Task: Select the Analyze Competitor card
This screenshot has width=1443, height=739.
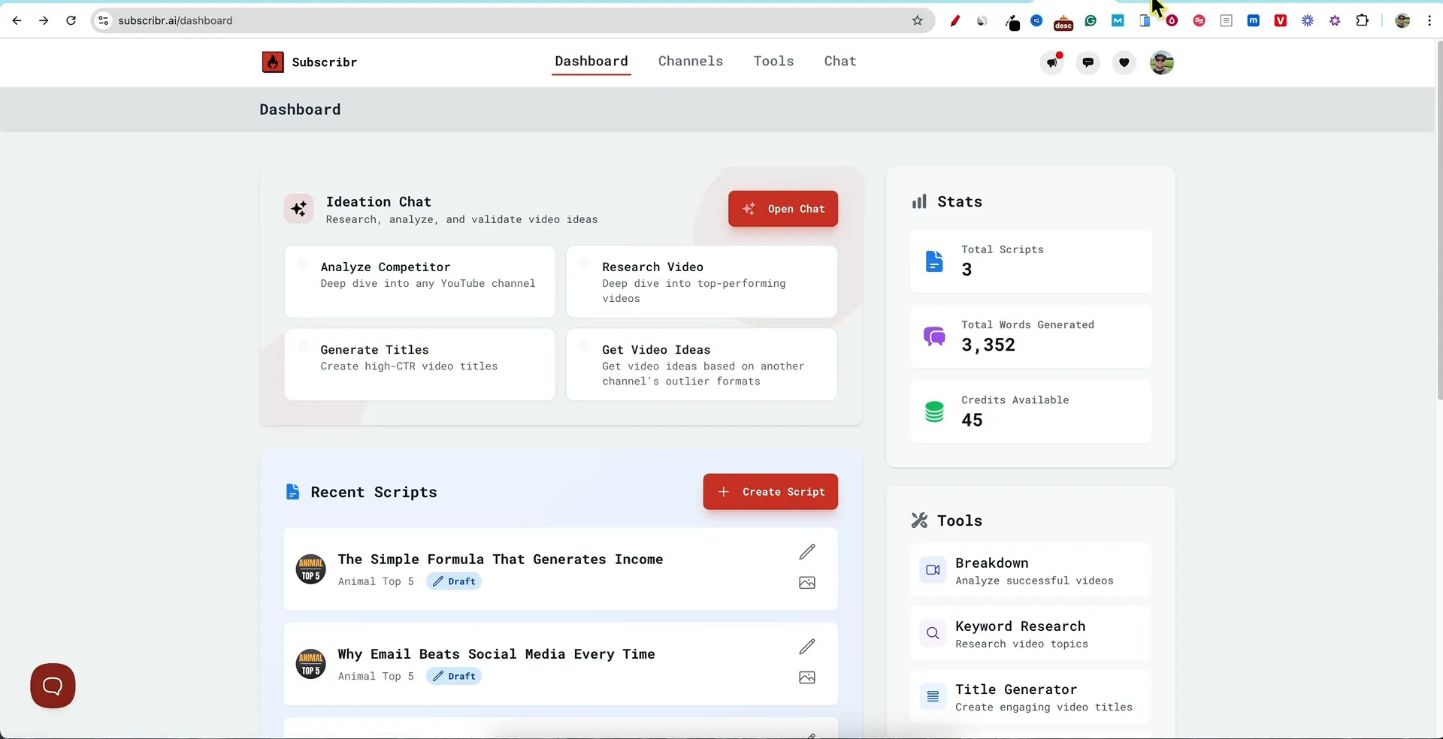Action: click(420, 282)
